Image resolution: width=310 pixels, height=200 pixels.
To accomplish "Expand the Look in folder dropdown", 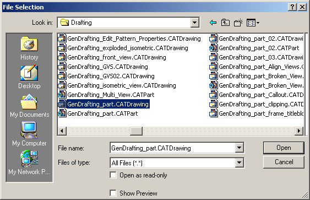I will [x=194, y=23].
